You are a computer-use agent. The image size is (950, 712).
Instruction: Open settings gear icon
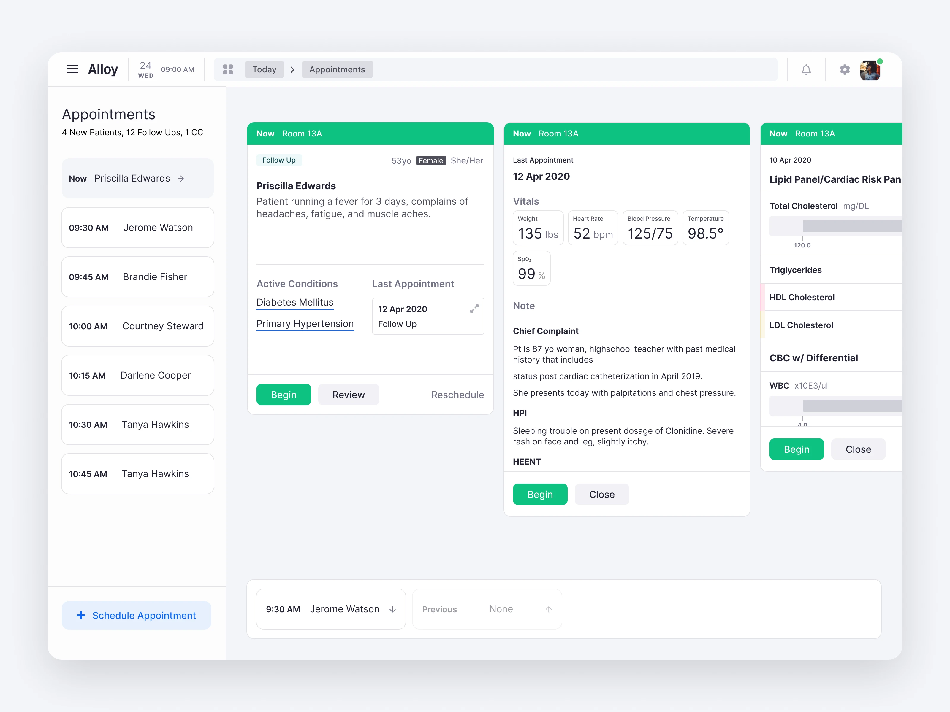(844, 69)
